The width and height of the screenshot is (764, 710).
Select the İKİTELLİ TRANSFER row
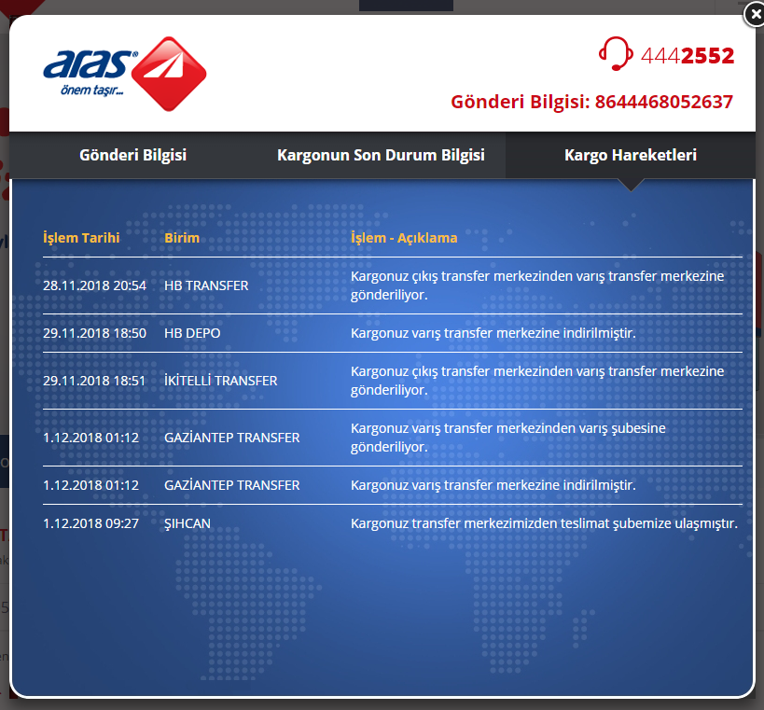click(393, 381)
